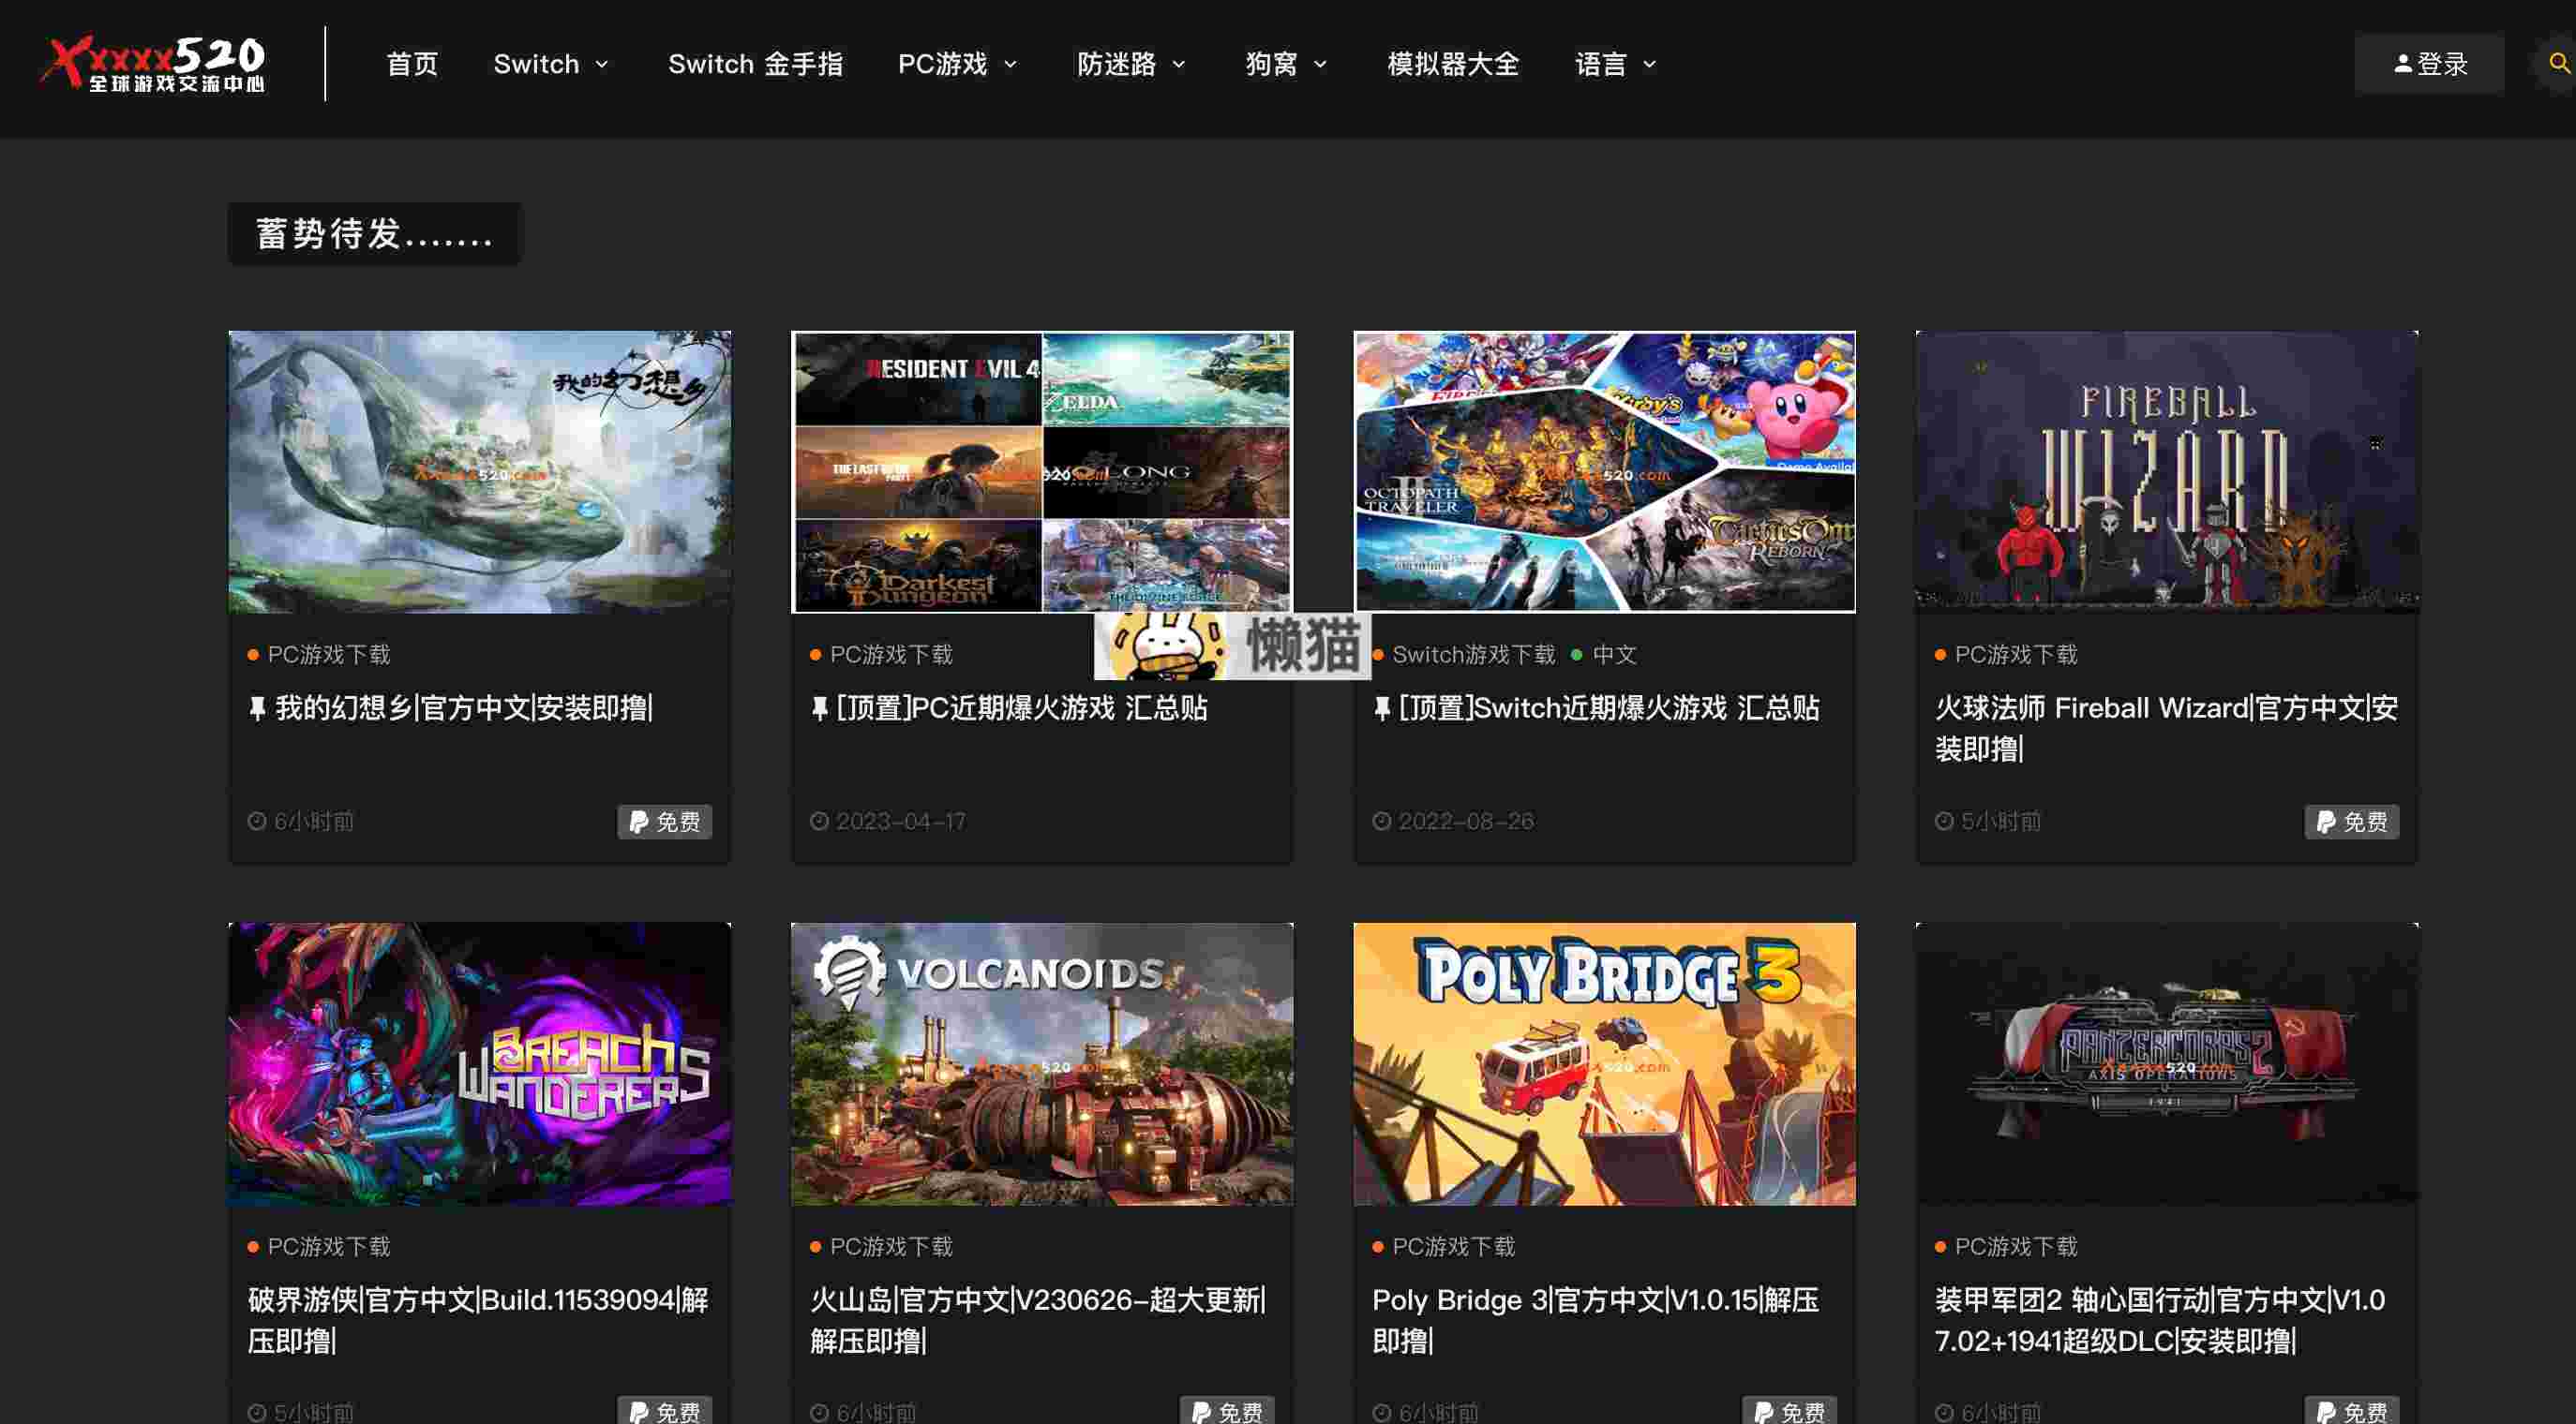Click PC游戏下载 tag on 我的幻想乡 card

click(x=329, y=655)
